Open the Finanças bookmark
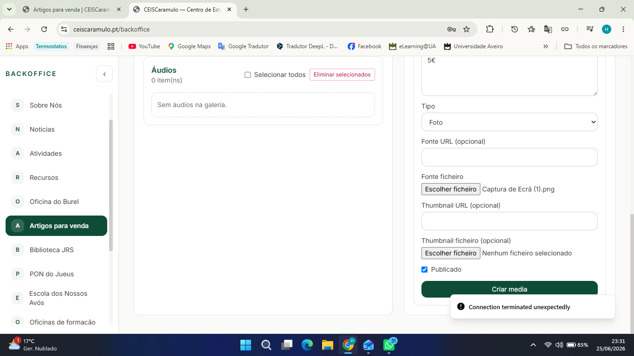 tap(87, 46)
